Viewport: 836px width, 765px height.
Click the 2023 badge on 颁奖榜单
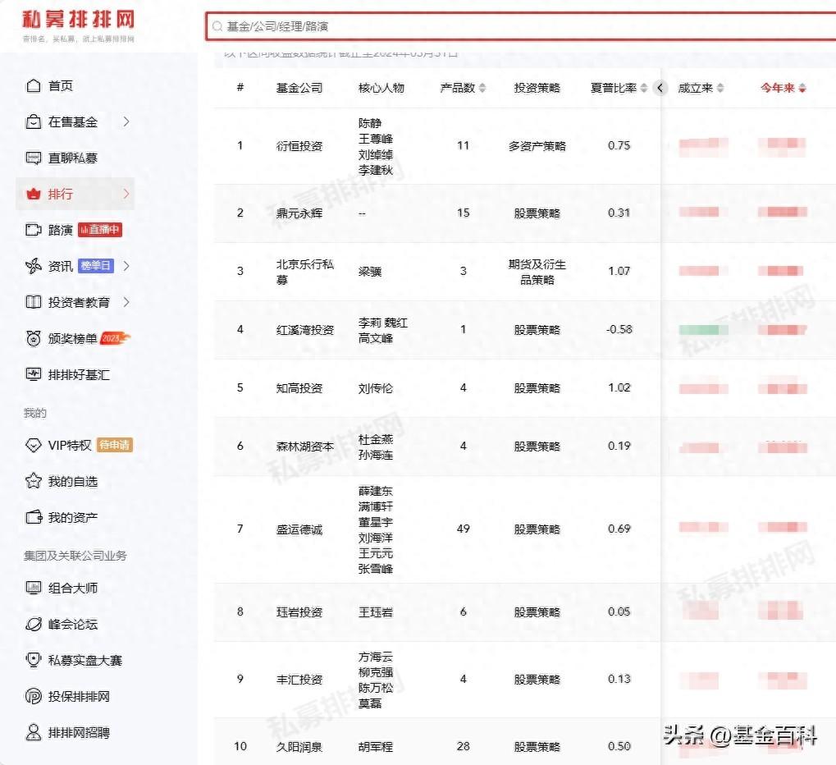coord(115,338)
